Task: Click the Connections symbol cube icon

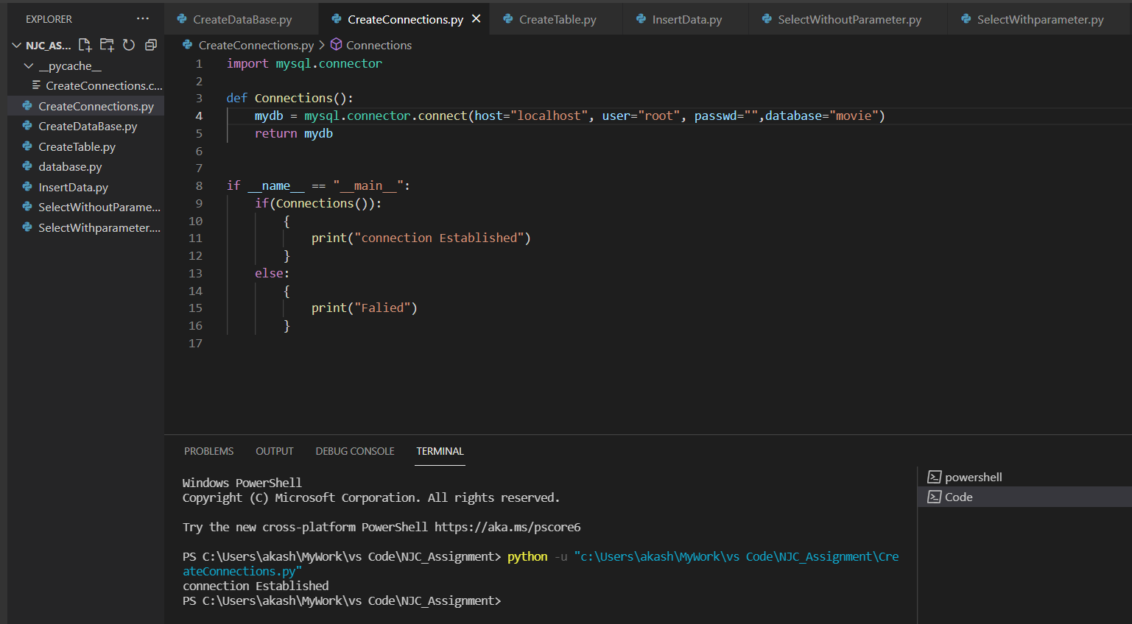Action: tap(336, 45)
